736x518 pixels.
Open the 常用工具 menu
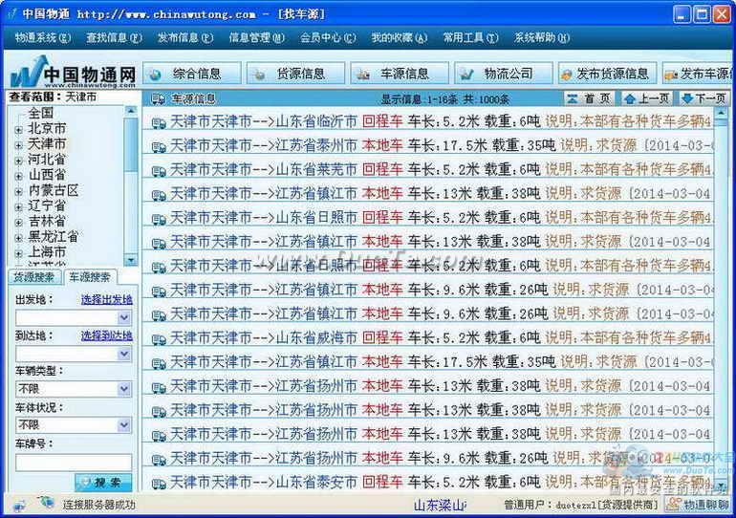pos(471,37)
